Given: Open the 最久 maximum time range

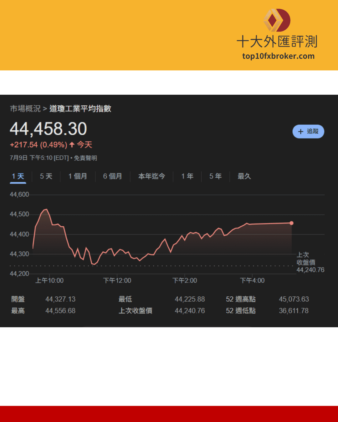Looking at the screenshot, I should click(244, 176).
